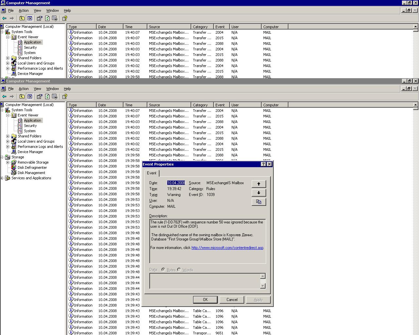Screen dimensions: 419x335
Task: Sort by Category column in upper window
Action: tap(202, 27)
